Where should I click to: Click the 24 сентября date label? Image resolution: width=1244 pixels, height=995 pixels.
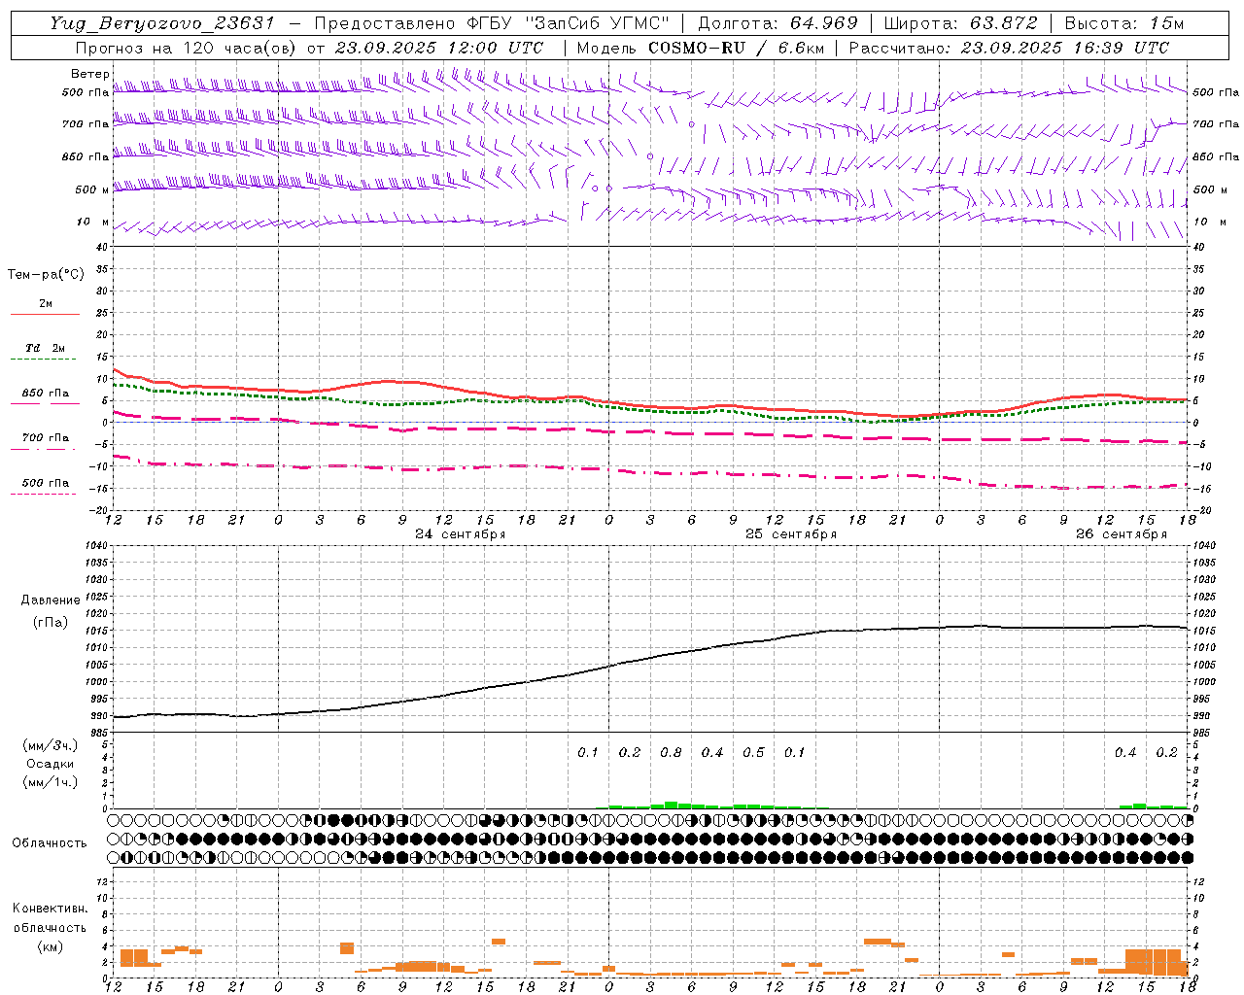(x=461, y=534)
